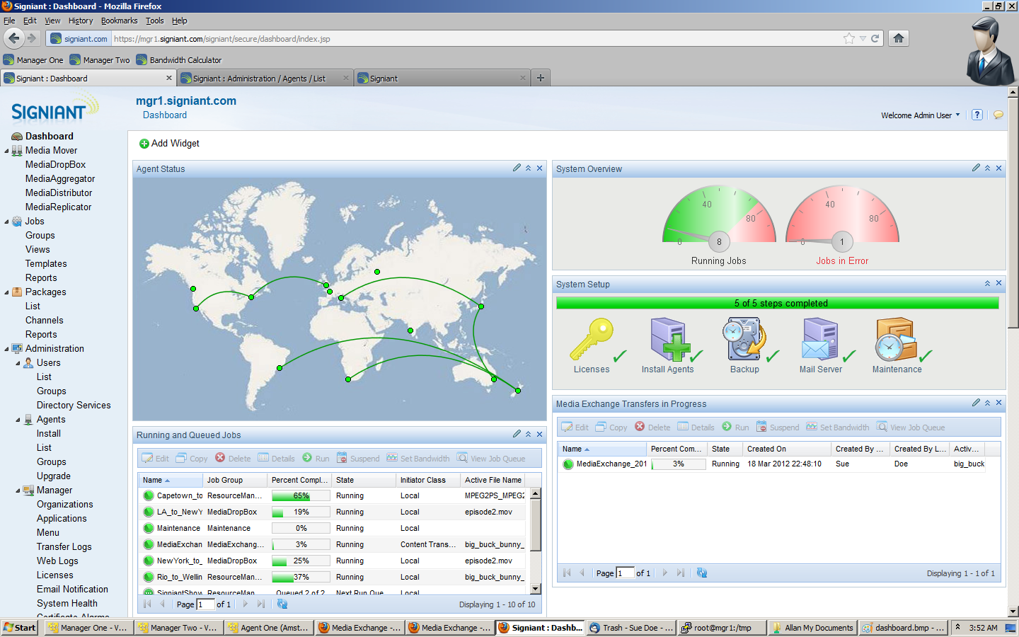Collapse the Packages tree node
Screen dimensions: 1019x637
point(6,292)
